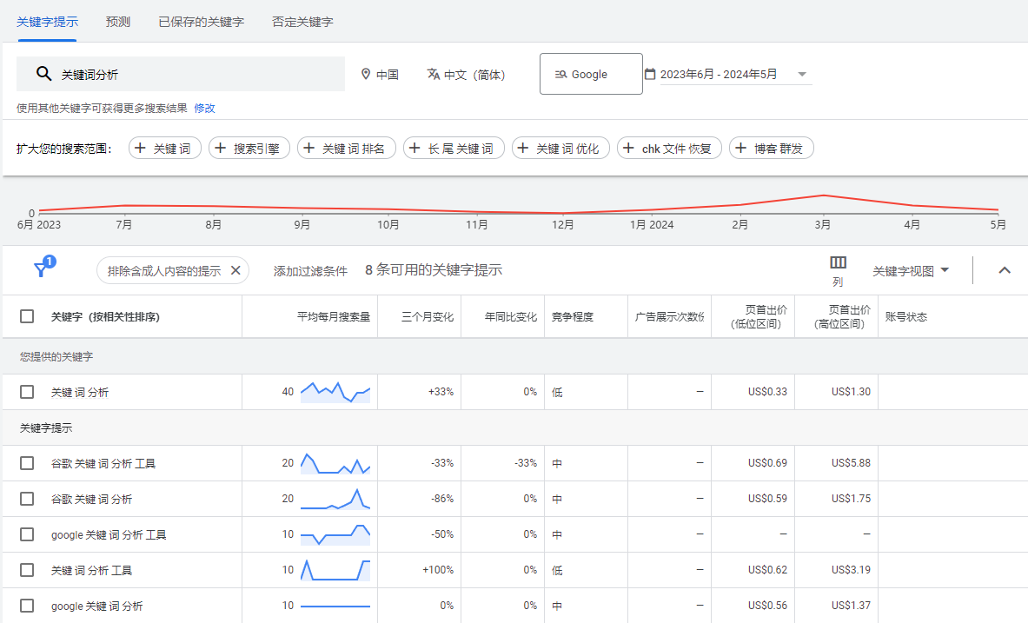This screenshot has width=1028, height=623.
Task: Click the keyword text google 关键词 分析
Action: pyautogui.click(x=97, y=606)
